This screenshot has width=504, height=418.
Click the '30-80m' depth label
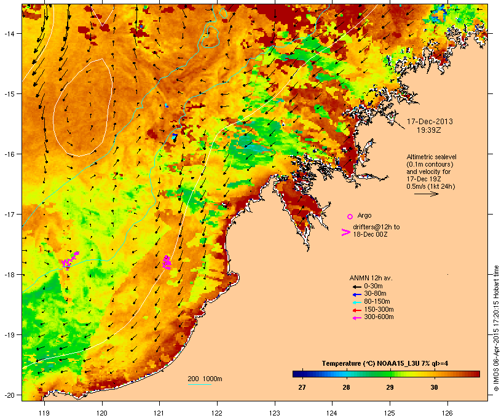(375, 294)
